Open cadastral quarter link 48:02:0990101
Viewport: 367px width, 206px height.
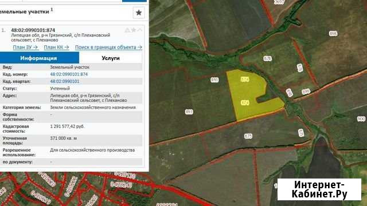[x=65, y=81]
